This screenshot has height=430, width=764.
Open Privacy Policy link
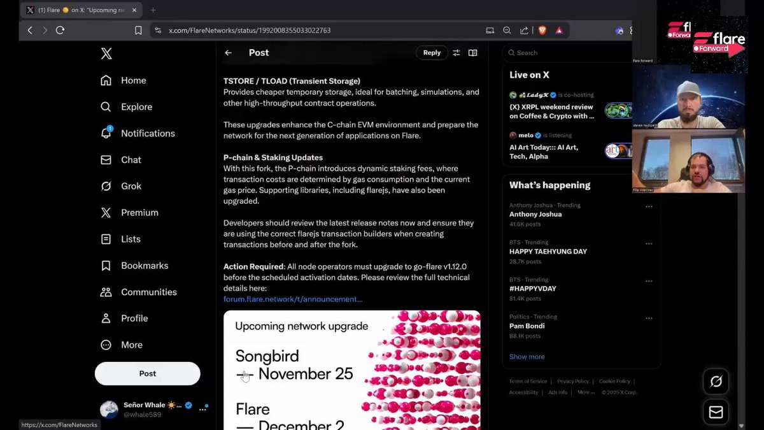pyautogui.click(x=573, y=381)
